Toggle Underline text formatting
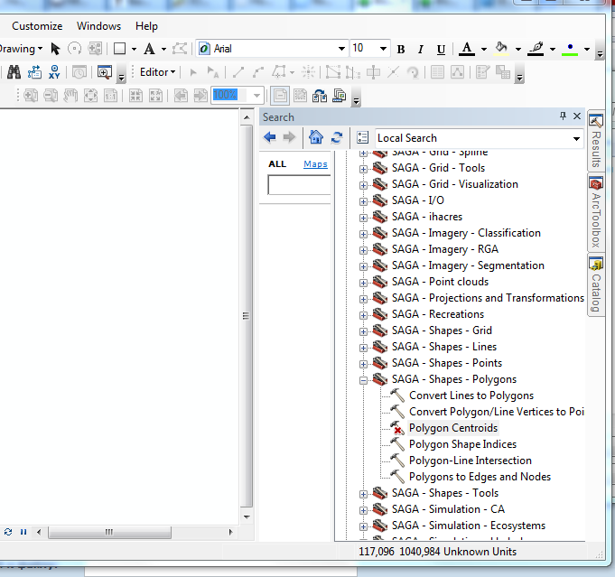Image resolution: width=615 pixels, height=577 pixels. [441, 50]
